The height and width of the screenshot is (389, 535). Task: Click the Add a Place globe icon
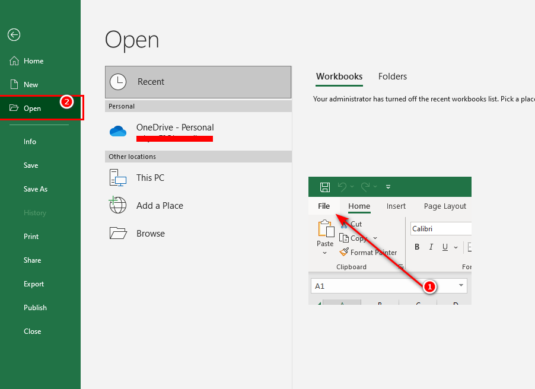tap(118, 205)
